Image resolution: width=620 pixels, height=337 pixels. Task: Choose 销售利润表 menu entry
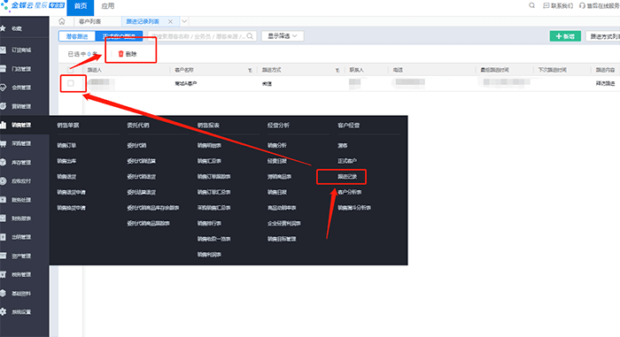point(209,255)
